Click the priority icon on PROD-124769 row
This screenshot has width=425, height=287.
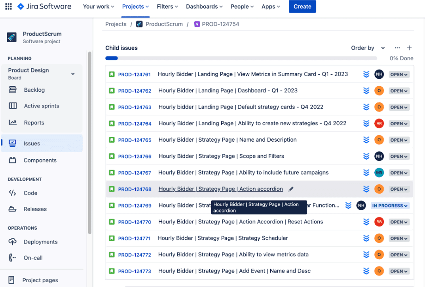pos(348,206)
